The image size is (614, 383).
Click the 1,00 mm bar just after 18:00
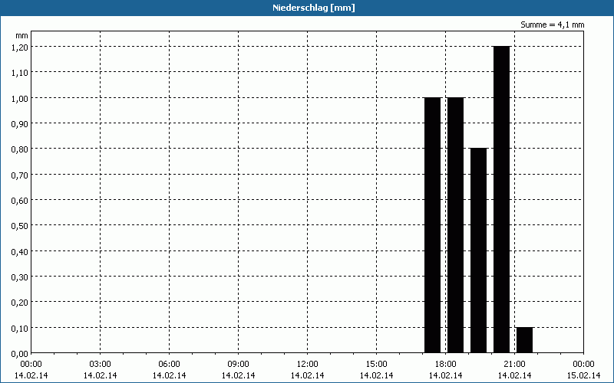point(455,225)
